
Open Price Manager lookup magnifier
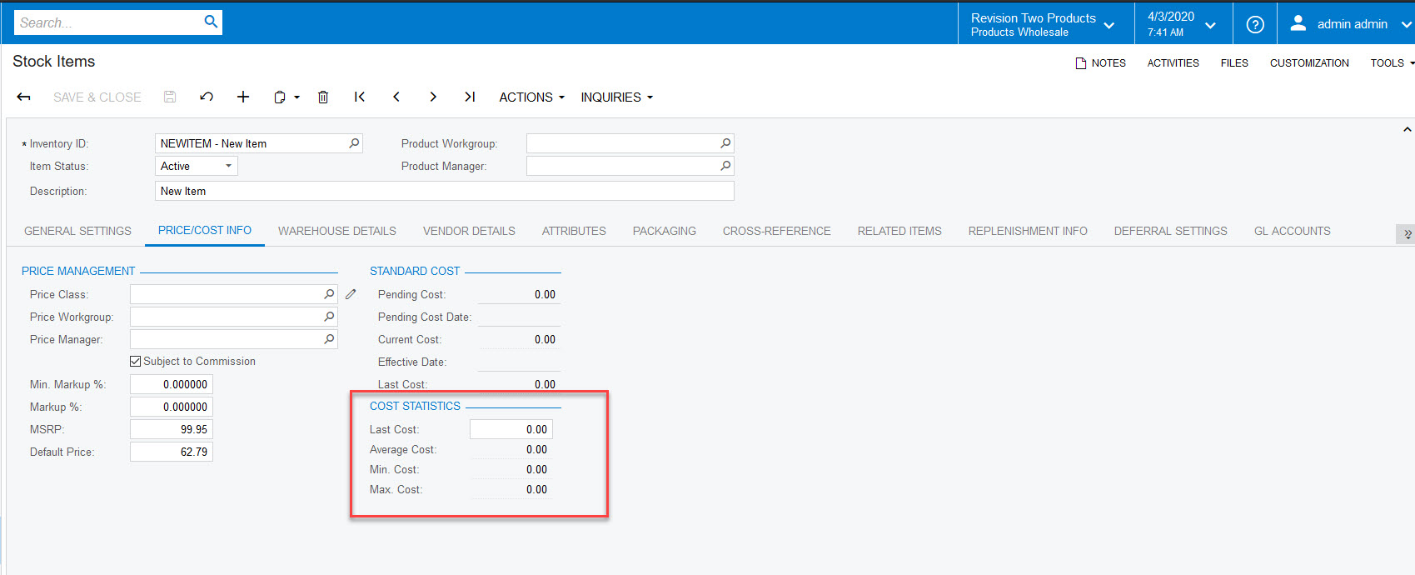329,339
